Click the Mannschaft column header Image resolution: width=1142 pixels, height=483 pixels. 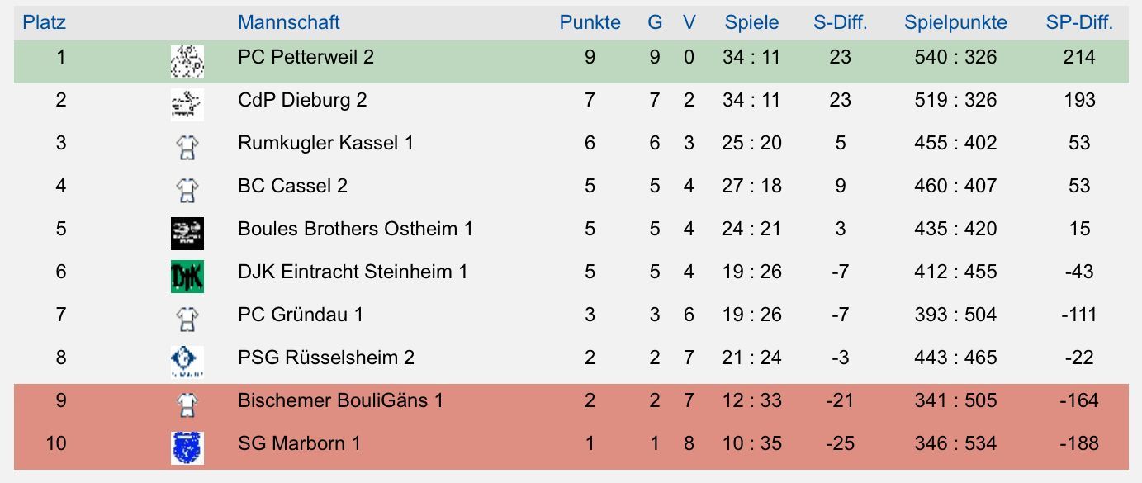pos(288,22)
